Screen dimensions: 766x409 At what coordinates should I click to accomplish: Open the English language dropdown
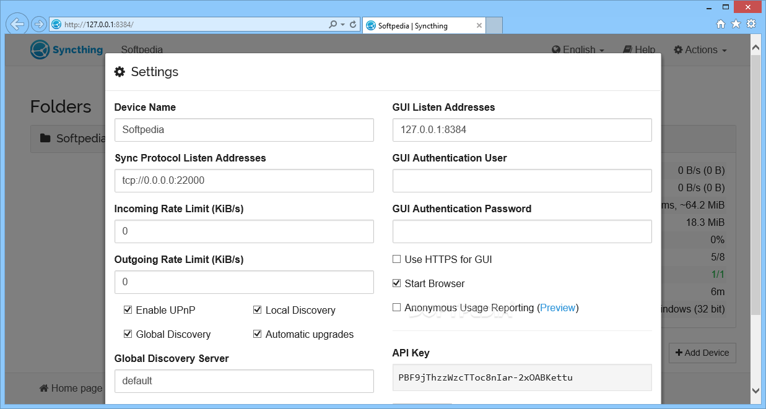pyautogui.click(x=578, y=50)
